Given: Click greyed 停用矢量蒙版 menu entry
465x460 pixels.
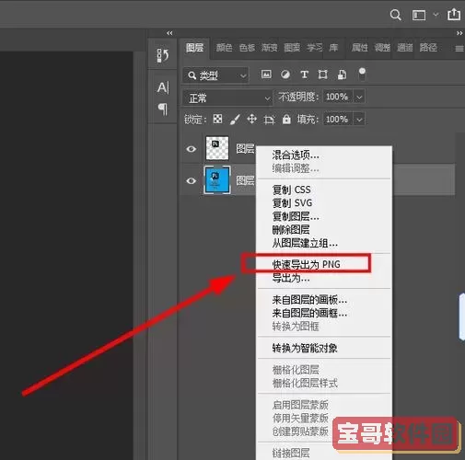Looking at the screenshot, I should pyautogui.click(x=300, y=418).
